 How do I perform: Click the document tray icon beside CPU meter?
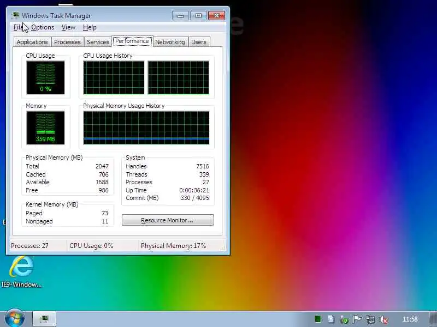pos(331,319)
